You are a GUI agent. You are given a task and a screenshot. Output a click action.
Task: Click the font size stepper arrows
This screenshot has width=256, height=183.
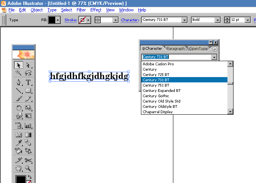pyautogui.click(x=227, y=20)
